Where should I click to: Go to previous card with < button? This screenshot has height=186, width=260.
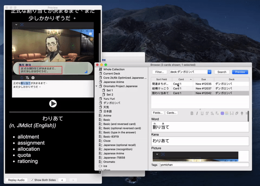(62, 180)
